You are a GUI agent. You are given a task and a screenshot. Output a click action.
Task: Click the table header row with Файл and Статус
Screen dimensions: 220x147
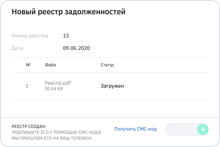point(110,65)
